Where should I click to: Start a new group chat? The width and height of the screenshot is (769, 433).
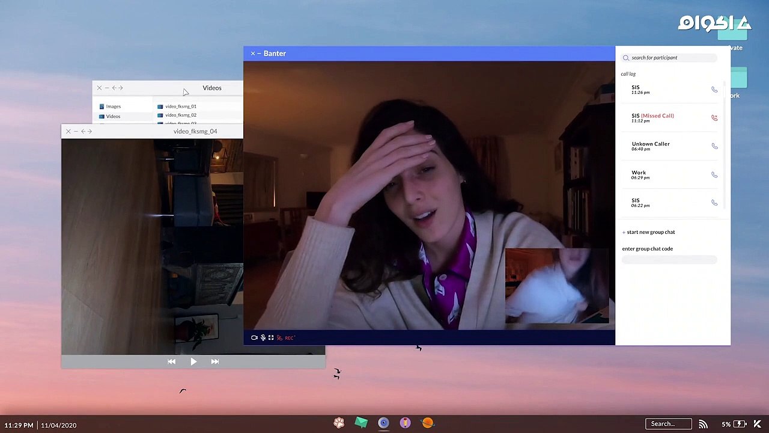649,232
